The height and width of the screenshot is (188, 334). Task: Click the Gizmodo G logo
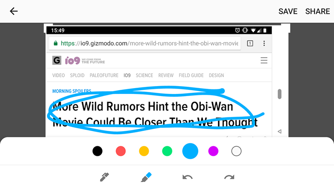[57, 61]
